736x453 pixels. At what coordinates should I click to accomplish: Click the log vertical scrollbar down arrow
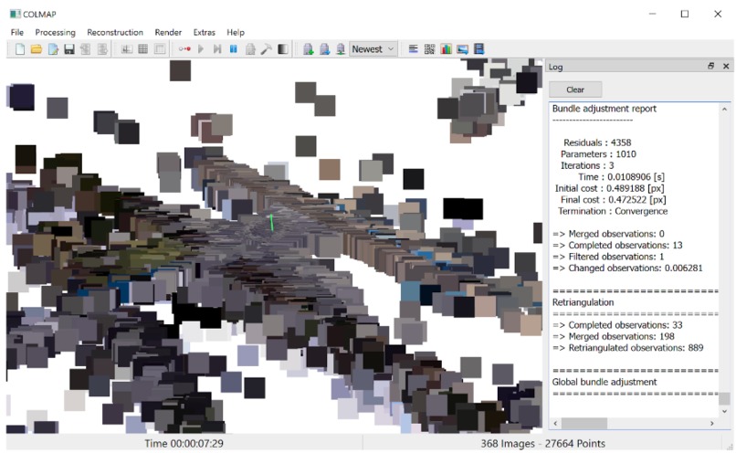(x=724, y=411)
